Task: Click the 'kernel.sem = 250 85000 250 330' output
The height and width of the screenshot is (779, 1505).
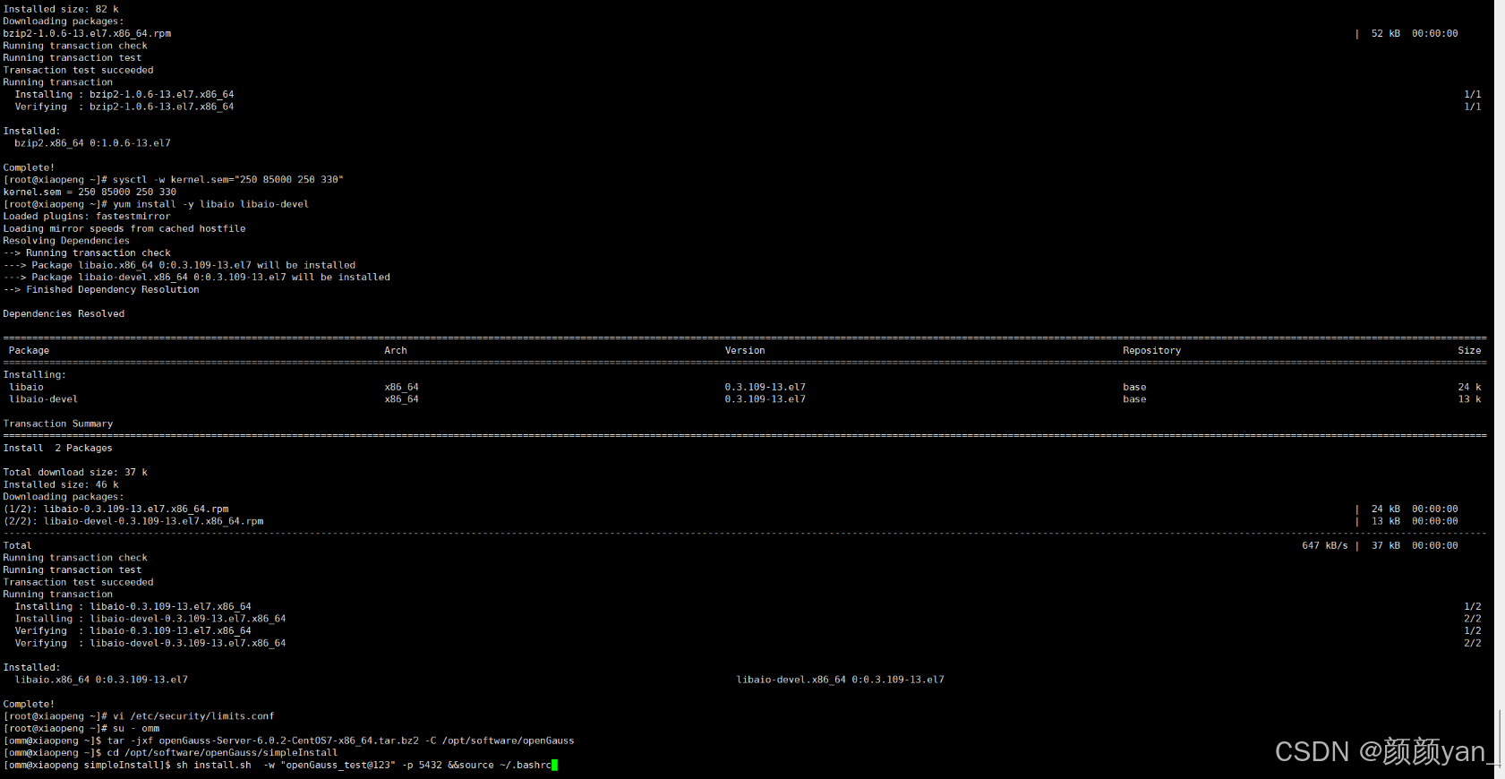Action: 90,192
